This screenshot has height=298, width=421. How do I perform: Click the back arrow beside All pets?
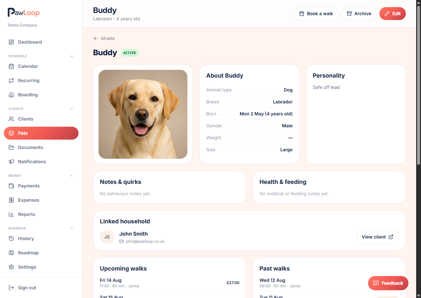(x=95, y=38)
